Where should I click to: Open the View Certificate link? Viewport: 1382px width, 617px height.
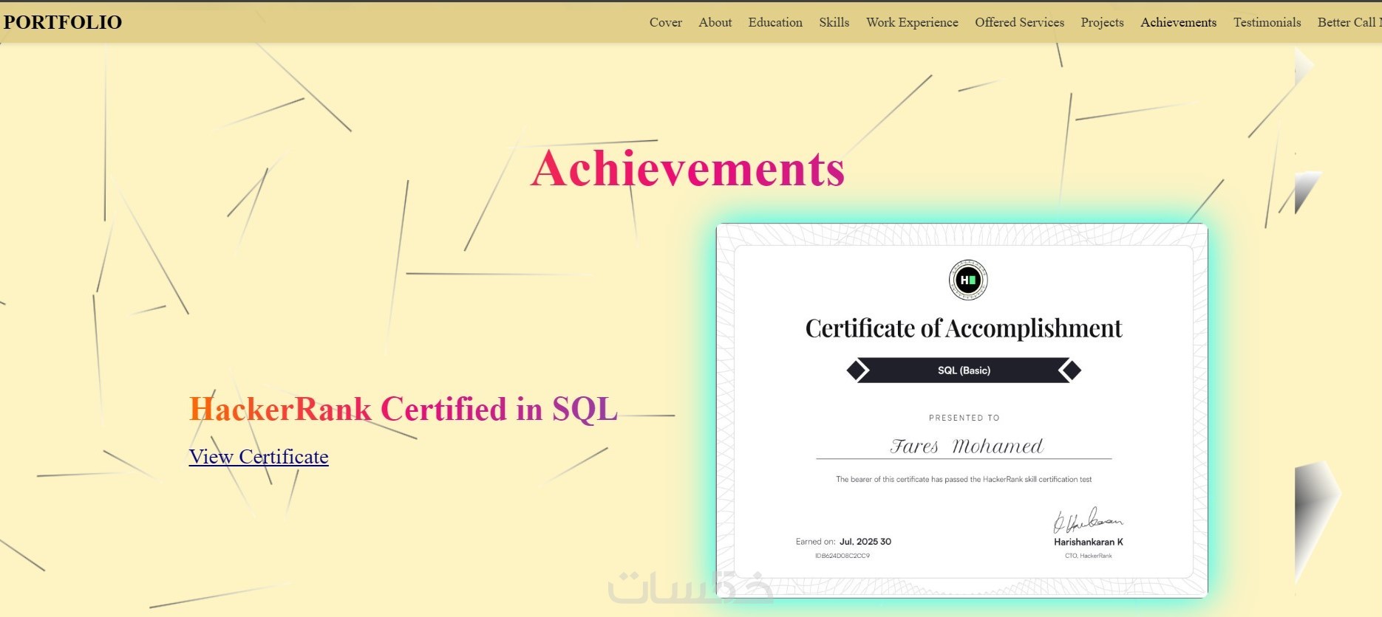259,457
